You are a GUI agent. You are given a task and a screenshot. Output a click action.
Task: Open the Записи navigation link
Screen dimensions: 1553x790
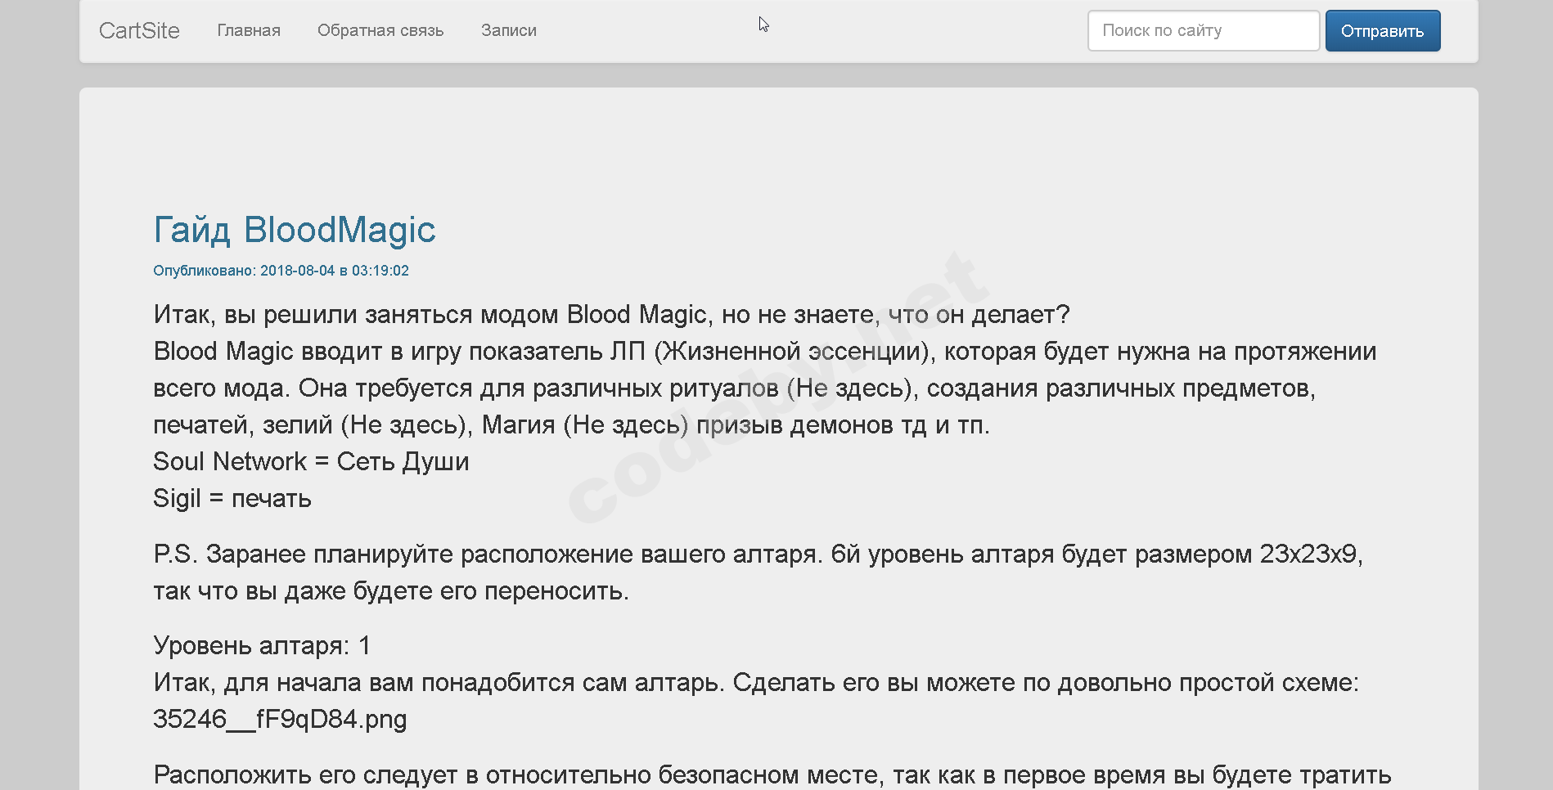pos(509,30)
